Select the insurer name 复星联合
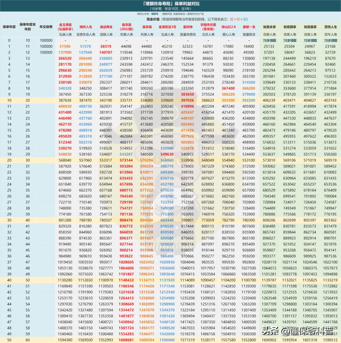This screenshot has width=341, height=343. [249, 34]
